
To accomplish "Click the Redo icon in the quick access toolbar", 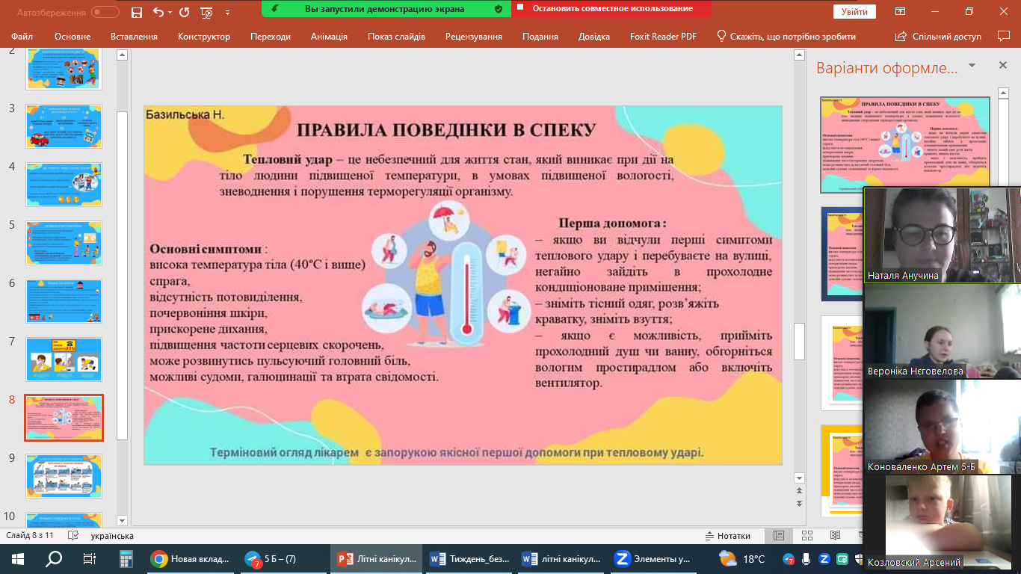I will click(x=185, y=12).
